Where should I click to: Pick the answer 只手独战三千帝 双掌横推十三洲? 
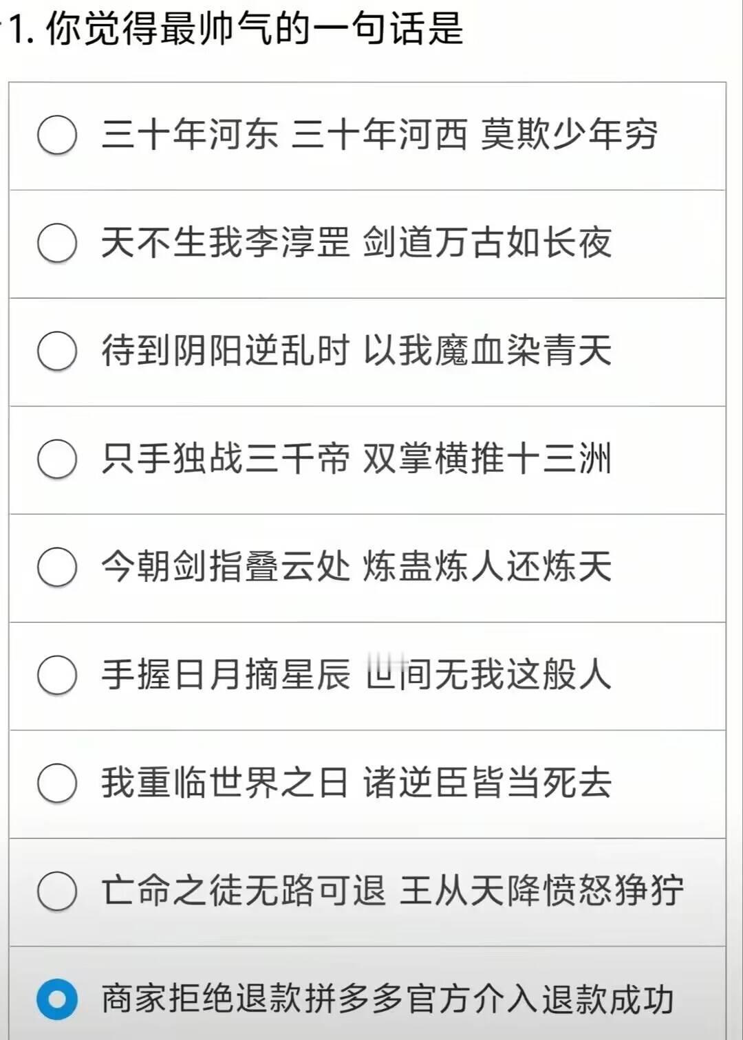(58, 459)
